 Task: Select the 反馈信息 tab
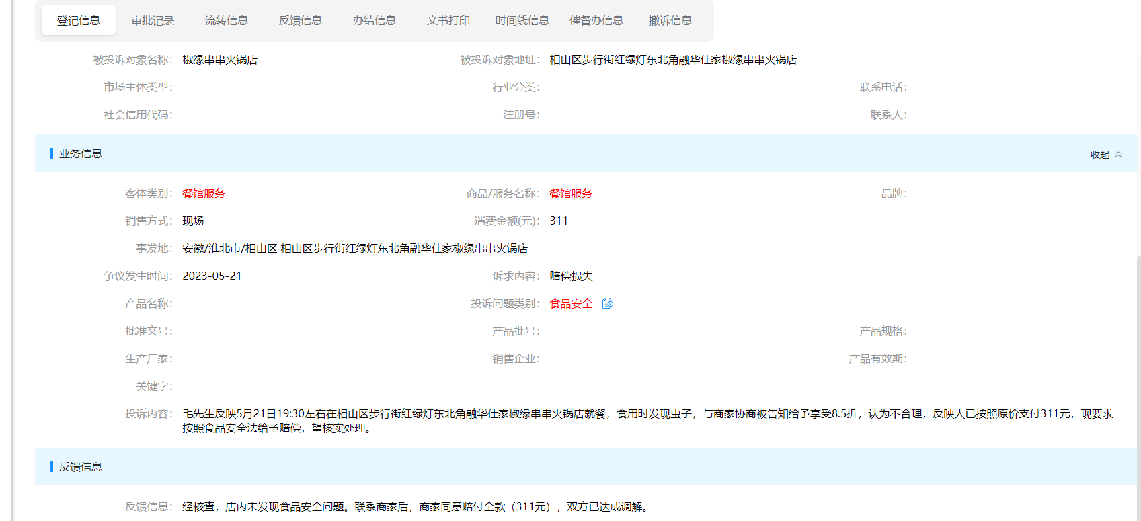(x=301, y=20)
